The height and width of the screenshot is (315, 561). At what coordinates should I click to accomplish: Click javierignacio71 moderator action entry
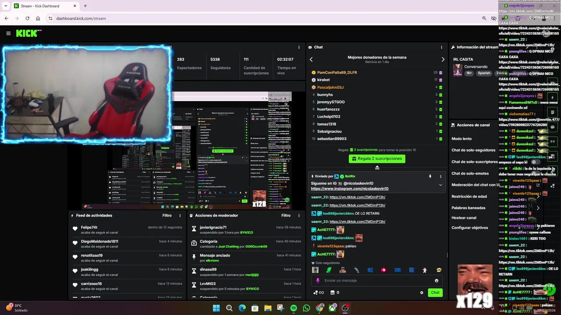[x=246, y=230]
